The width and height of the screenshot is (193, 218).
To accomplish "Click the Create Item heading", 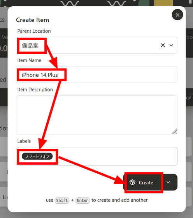I will [x=33, y=20].
